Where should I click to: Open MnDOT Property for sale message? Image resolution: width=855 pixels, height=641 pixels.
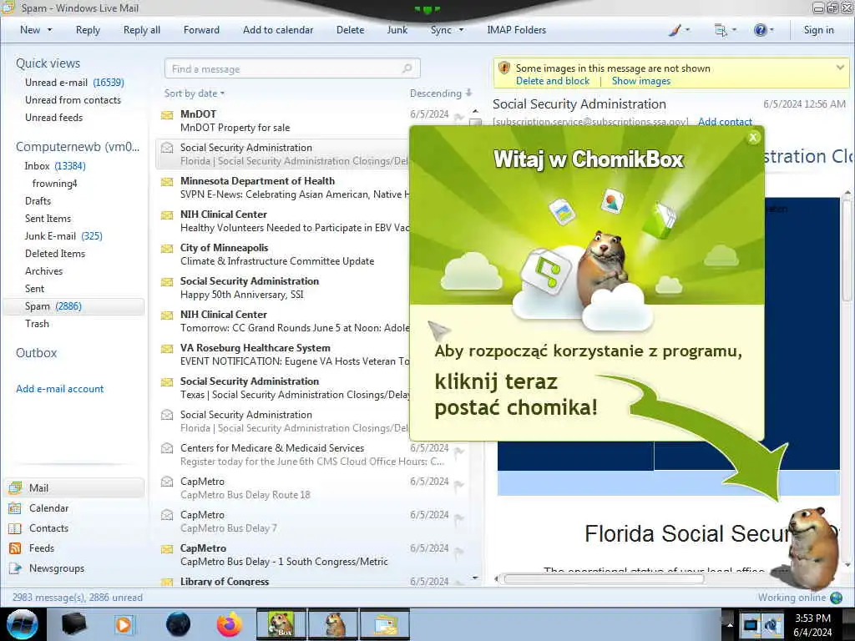click(311, 120)
